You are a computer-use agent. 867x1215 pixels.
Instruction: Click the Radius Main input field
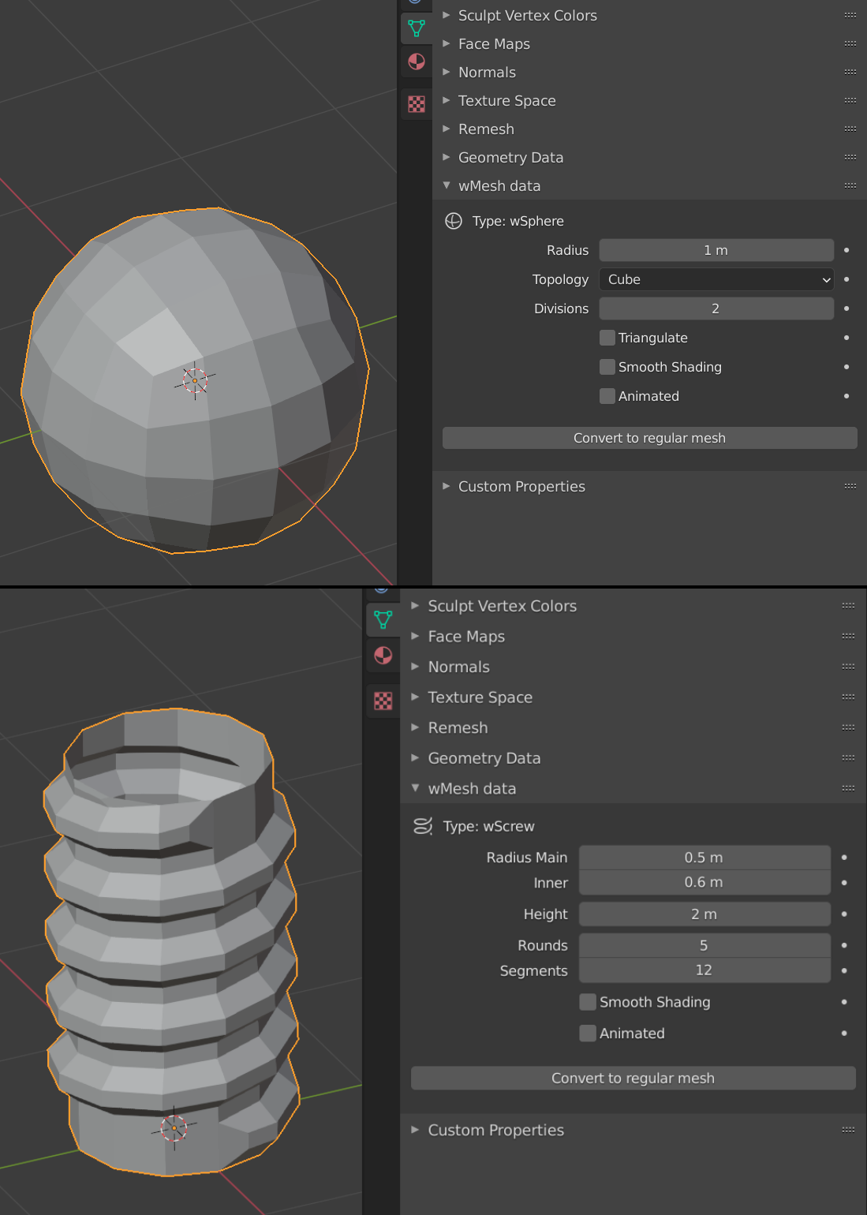coord(704,857)
